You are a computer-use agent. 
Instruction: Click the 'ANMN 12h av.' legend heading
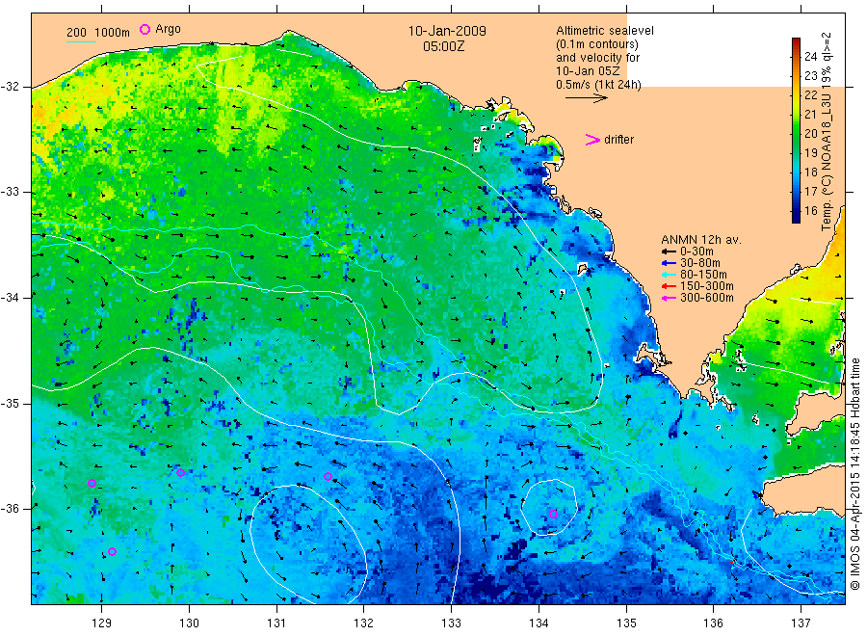pos(701,240)
